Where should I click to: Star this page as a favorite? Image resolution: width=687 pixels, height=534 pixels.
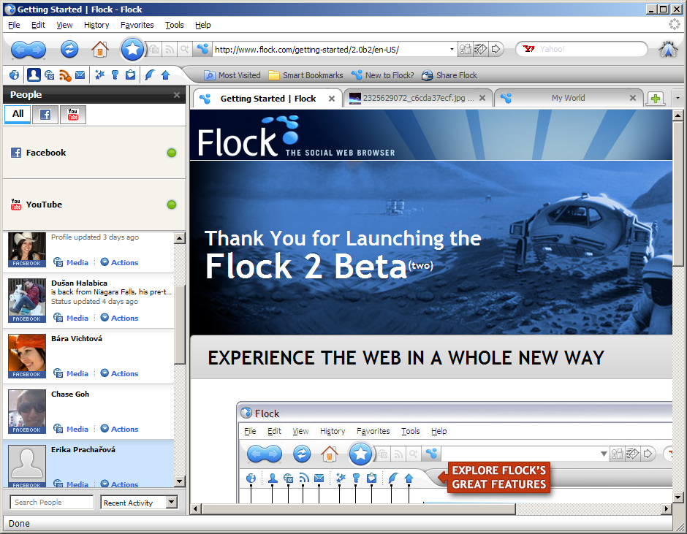click(132, 49)
